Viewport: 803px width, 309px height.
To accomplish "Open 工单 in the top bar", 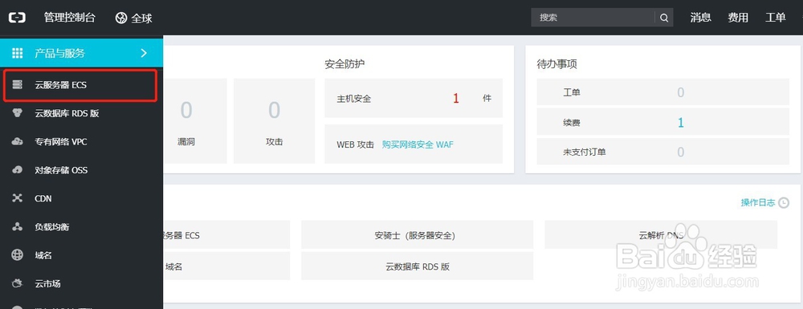I will click(776, 18).
